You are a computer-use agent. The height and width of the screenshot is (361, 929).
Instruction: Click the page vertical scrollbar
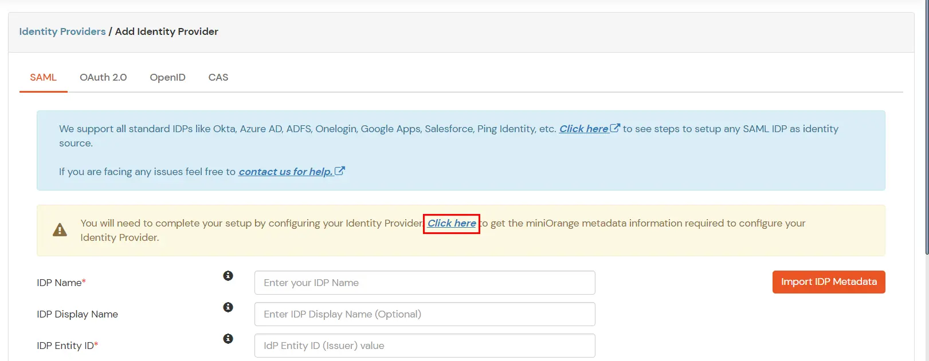click(x=927, y=128)
